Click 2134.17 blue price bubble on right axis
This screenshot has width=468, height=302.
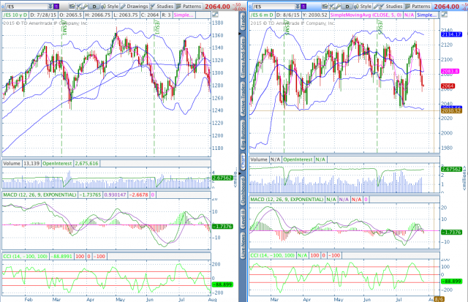click(451, 34)
